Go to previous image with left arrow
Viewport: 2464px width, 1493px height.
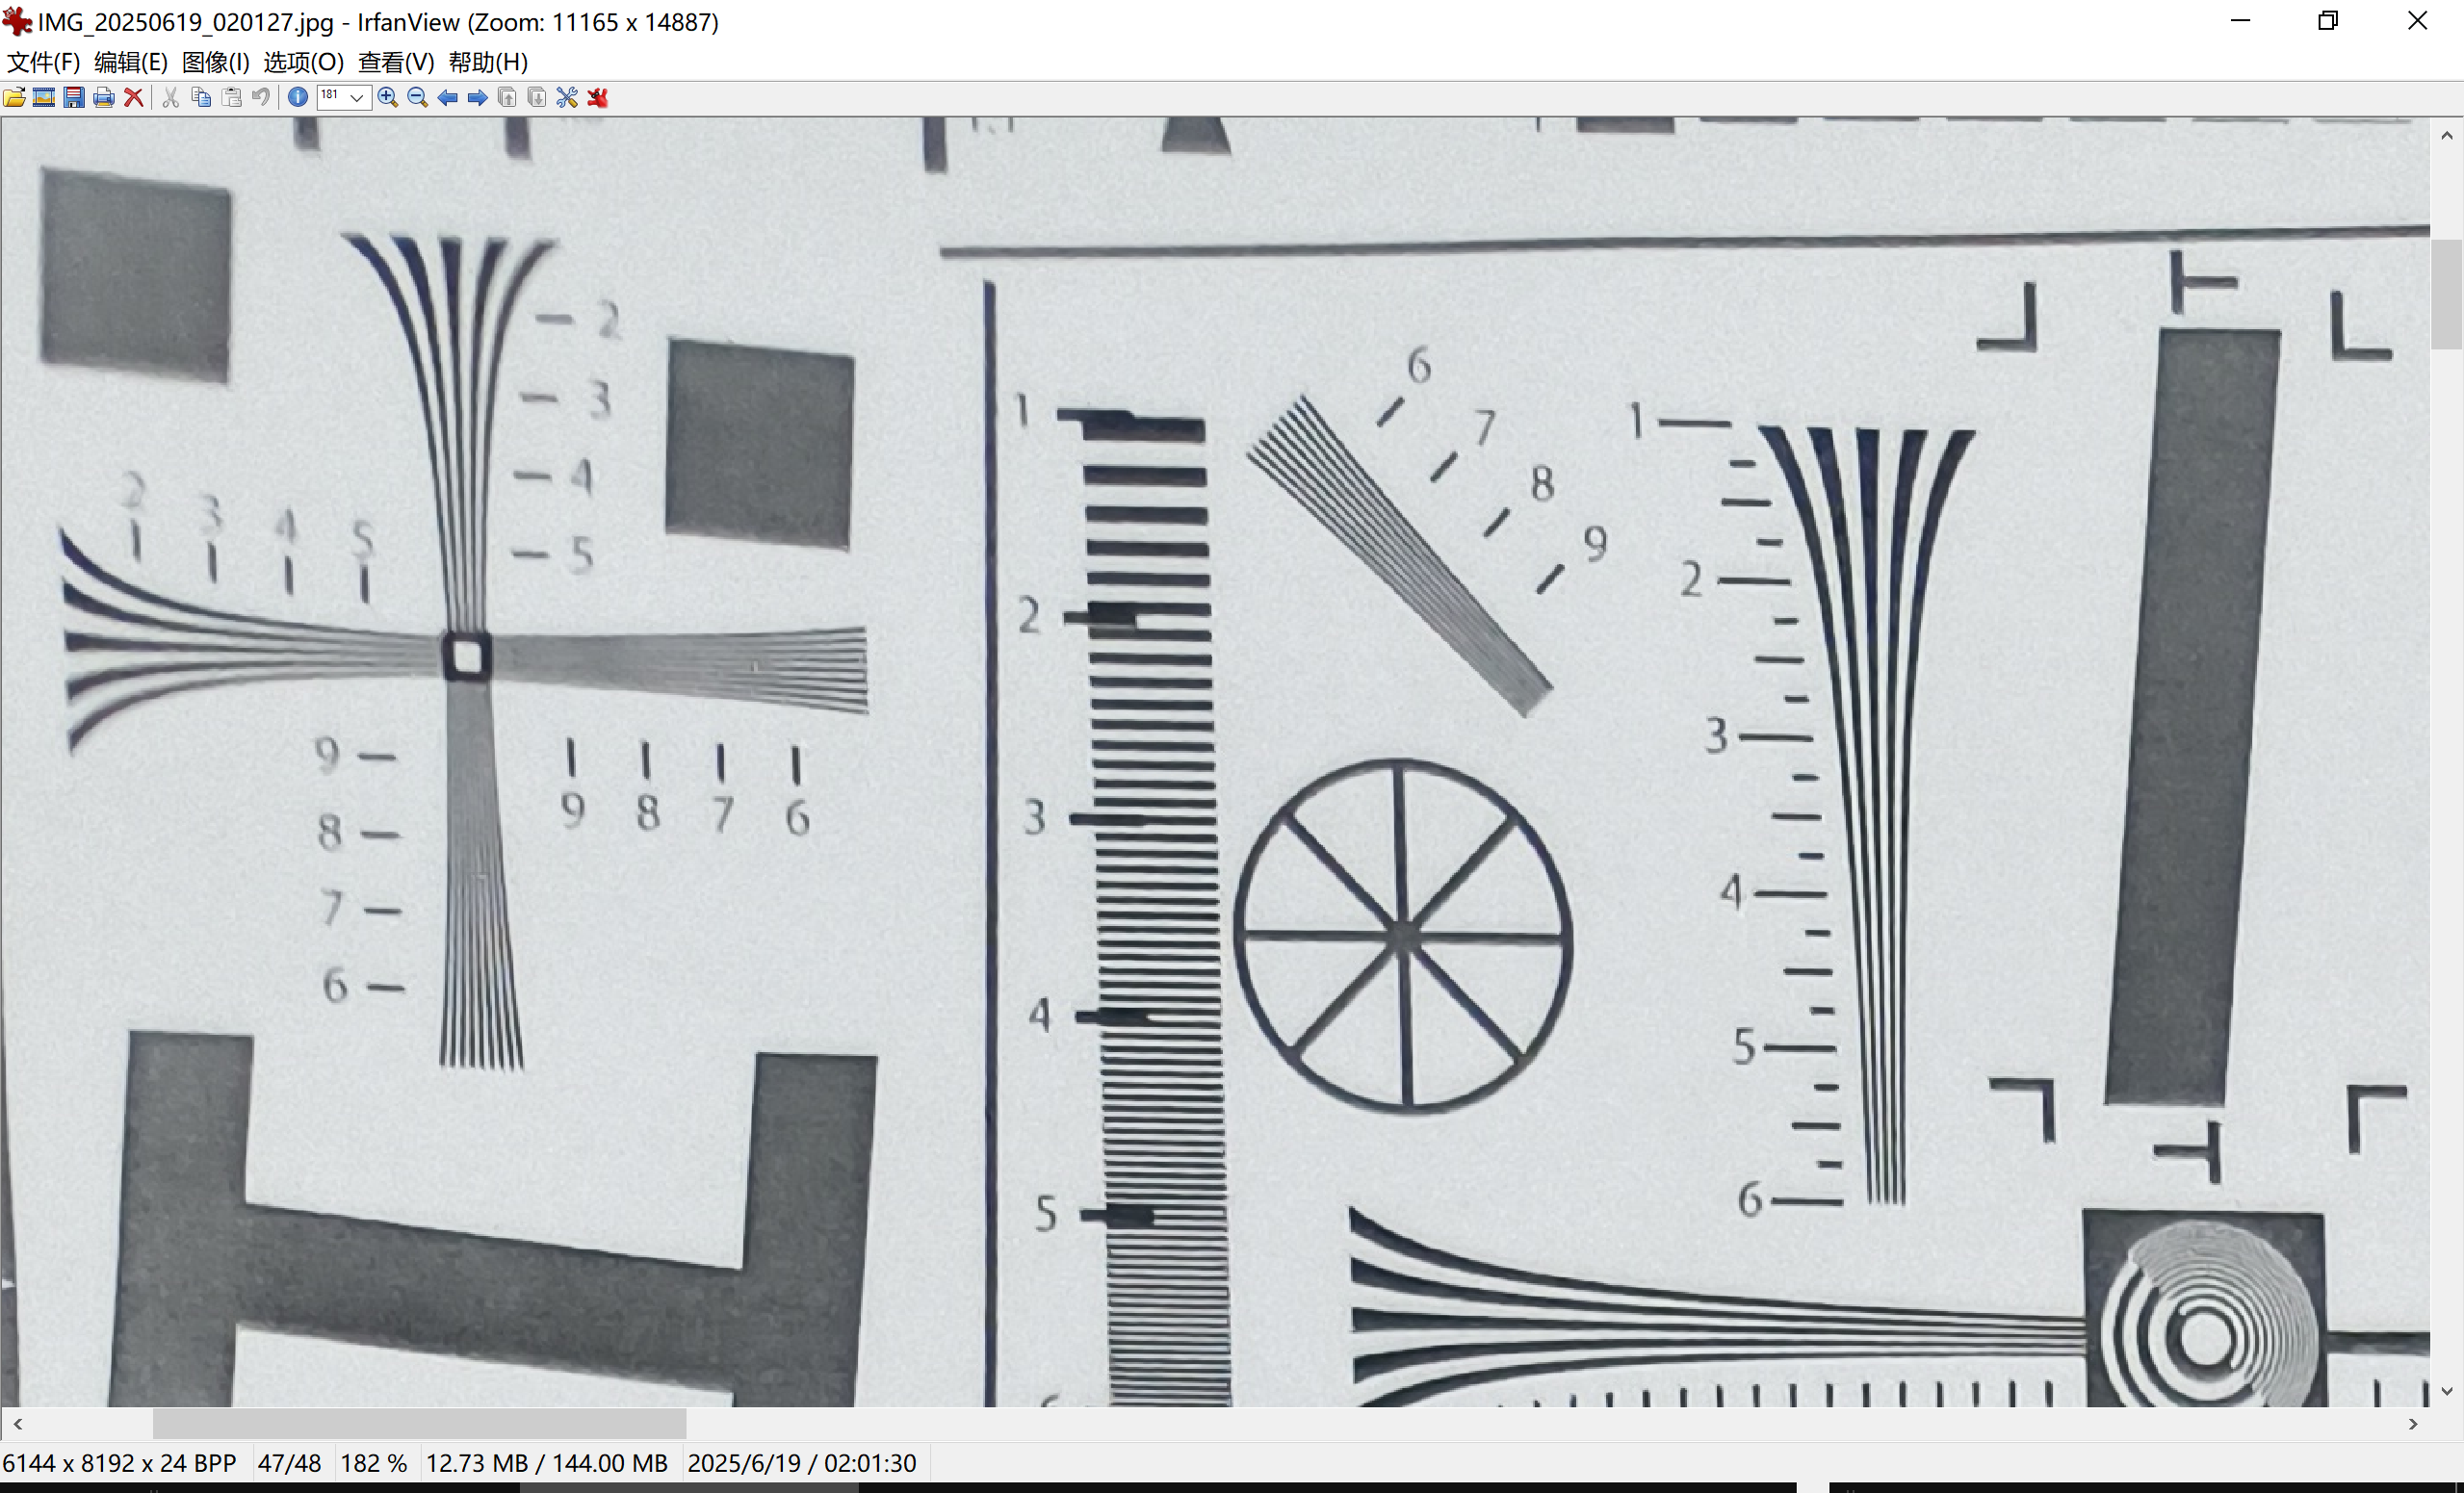click(x=448, y=97)
